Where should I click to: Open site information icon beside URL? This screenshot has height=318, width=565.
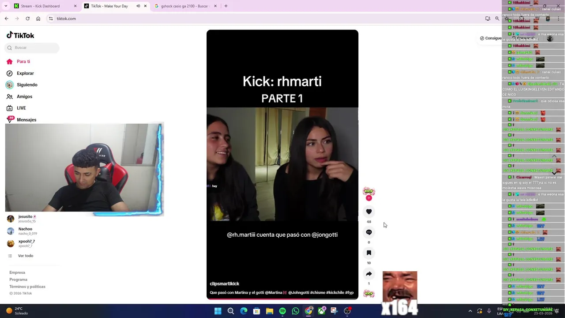point(51,19)
